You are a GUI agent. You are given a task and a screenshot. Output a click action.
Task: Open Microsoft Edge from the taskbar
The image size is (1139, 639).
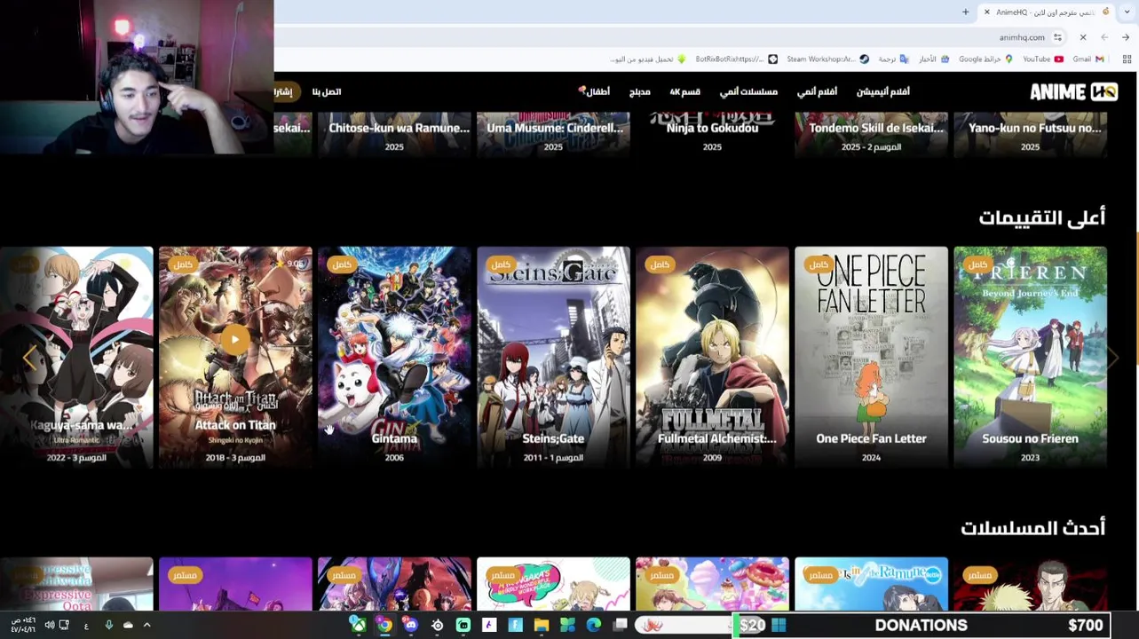pyautogui.click(x=594, y=625)
